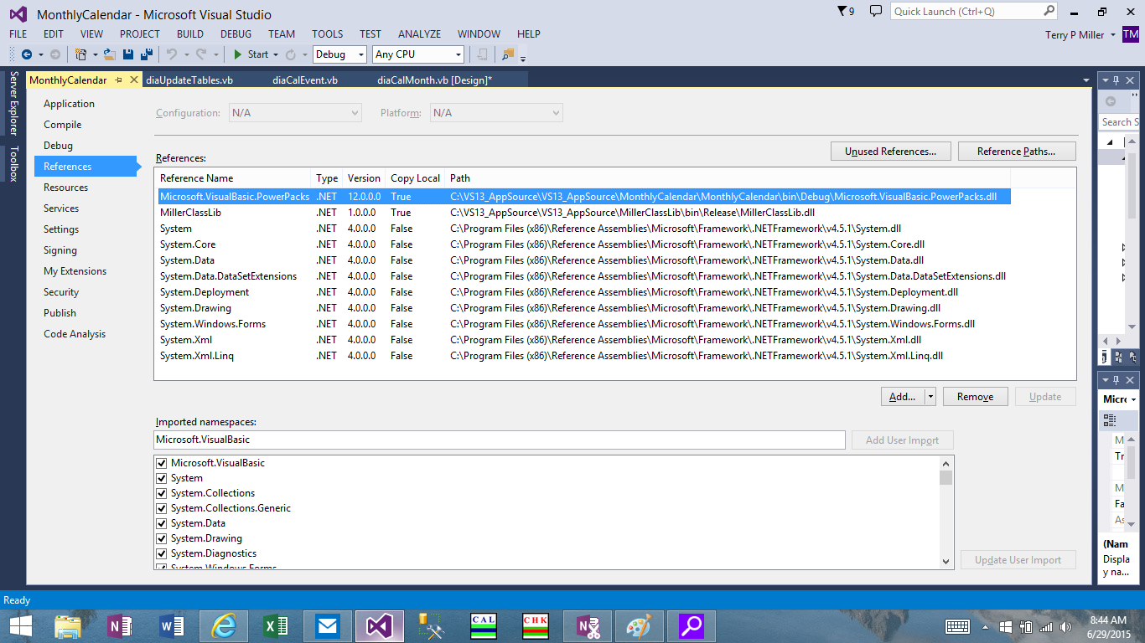Click the Imported namespaces text field
Viewport: 1145px width, 643px height.
(500, 440)
